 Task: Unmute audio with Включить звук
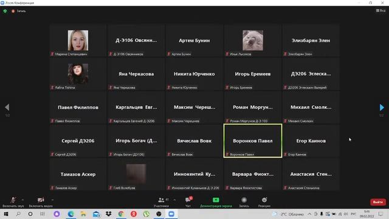13,202
